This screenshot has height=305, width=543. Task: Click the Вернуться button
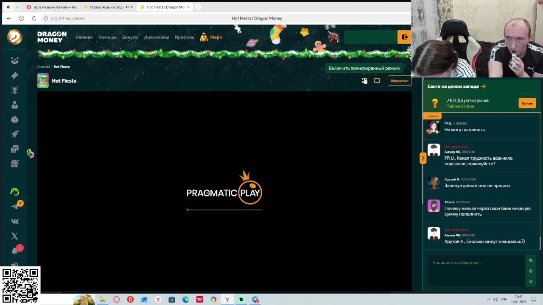(400, 80)
